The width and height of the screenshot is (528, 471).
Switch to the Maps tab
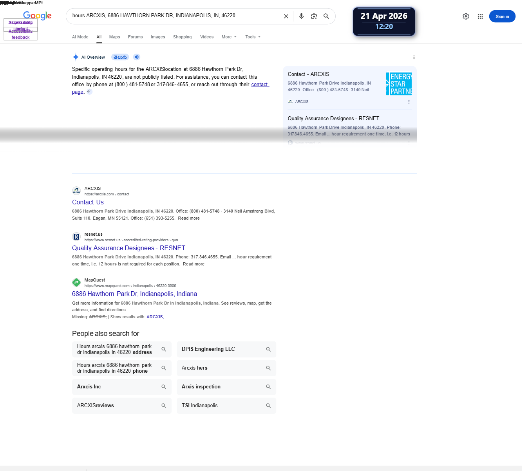tap(114, 37)
